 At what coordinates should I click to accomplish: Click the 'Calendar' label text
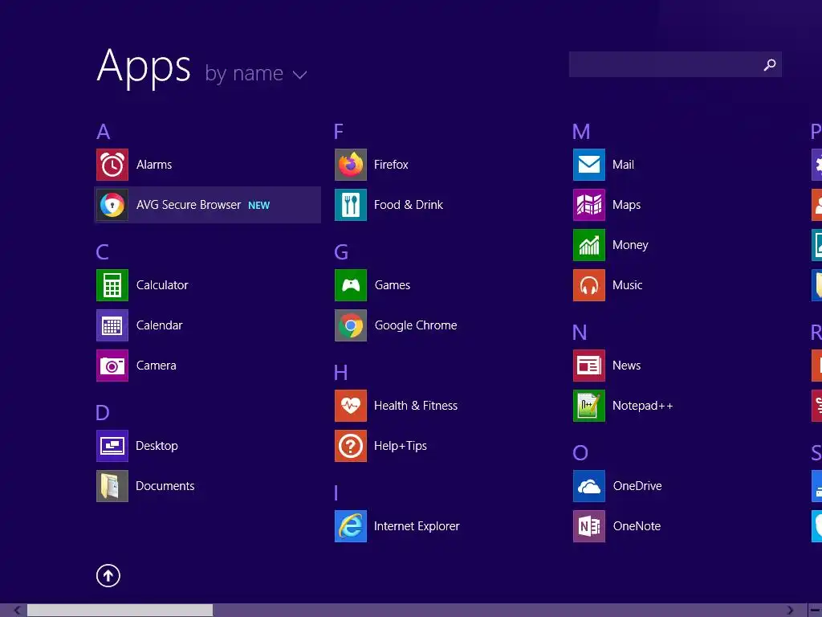pos(160,325)
